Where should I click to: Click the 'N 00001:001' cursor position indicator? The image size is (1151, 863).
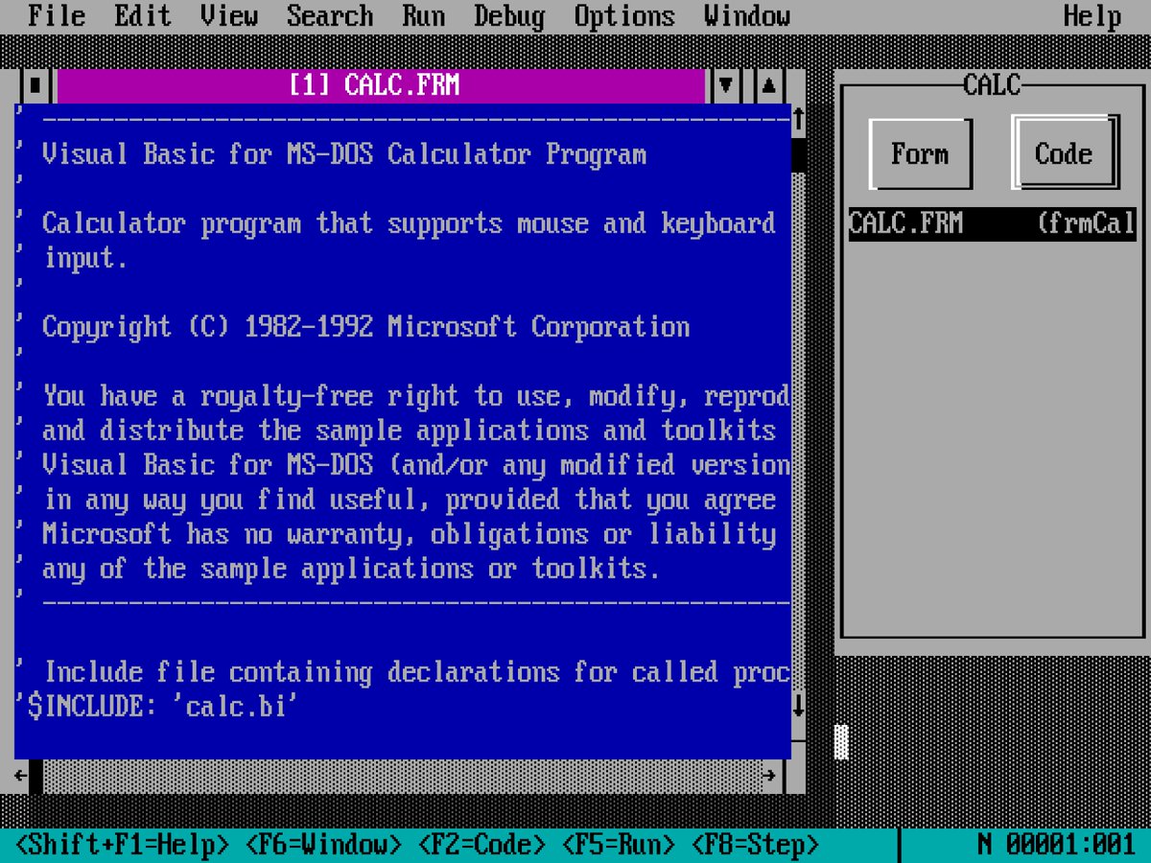point(1057,845)
